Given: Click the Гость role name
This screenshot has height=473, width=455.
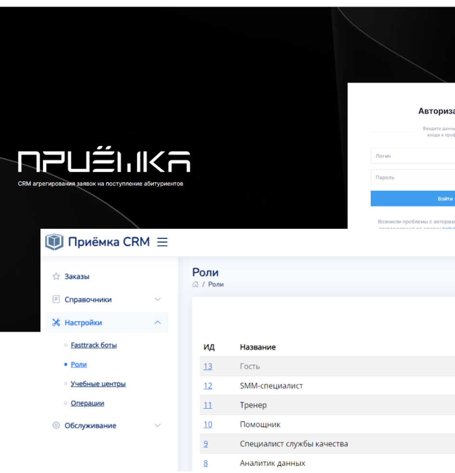Looking at the screenshot, I should [250, 366].
